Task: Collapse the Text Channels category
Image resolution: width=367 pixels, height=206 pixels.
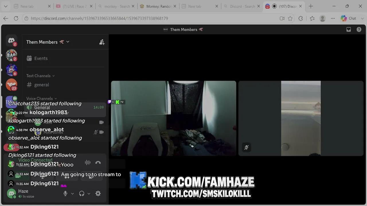Action: 40,76
